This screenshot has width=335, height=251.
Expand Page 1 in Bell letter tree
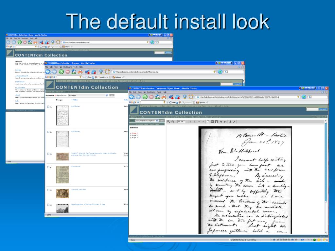pos(131,133)
